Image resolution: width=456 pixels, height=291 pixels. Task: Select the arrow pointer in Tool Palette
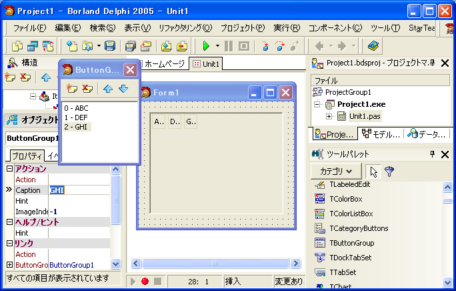(373, 172)
